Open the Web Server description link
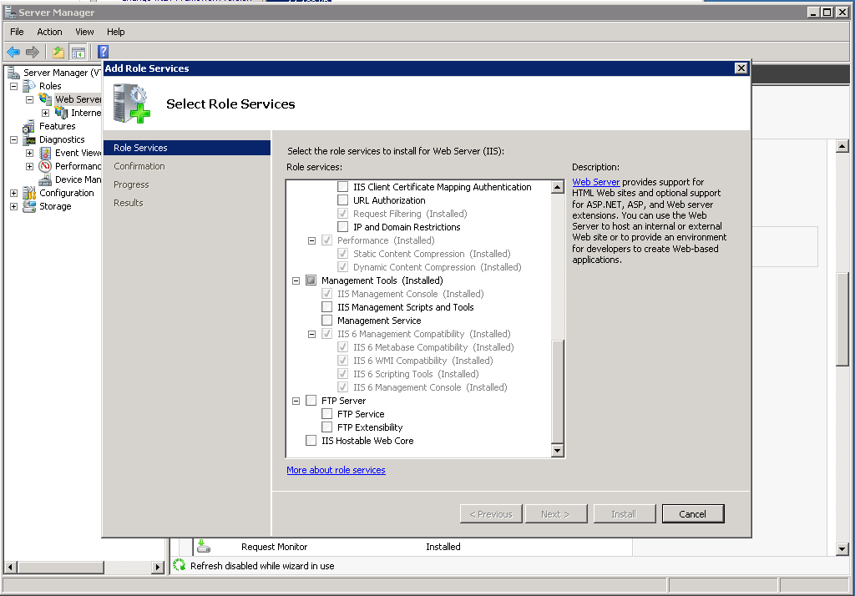 pyautogui.click(x=595, y=182)
